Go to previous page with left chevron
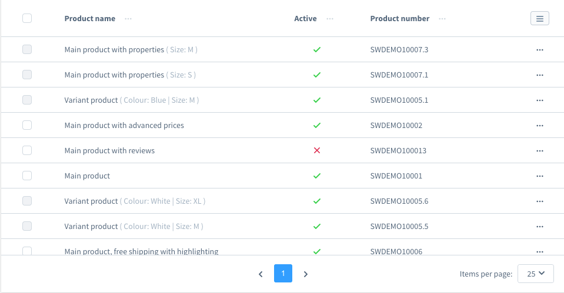Viewport: 564px width, 293px height. pos(261,274)
